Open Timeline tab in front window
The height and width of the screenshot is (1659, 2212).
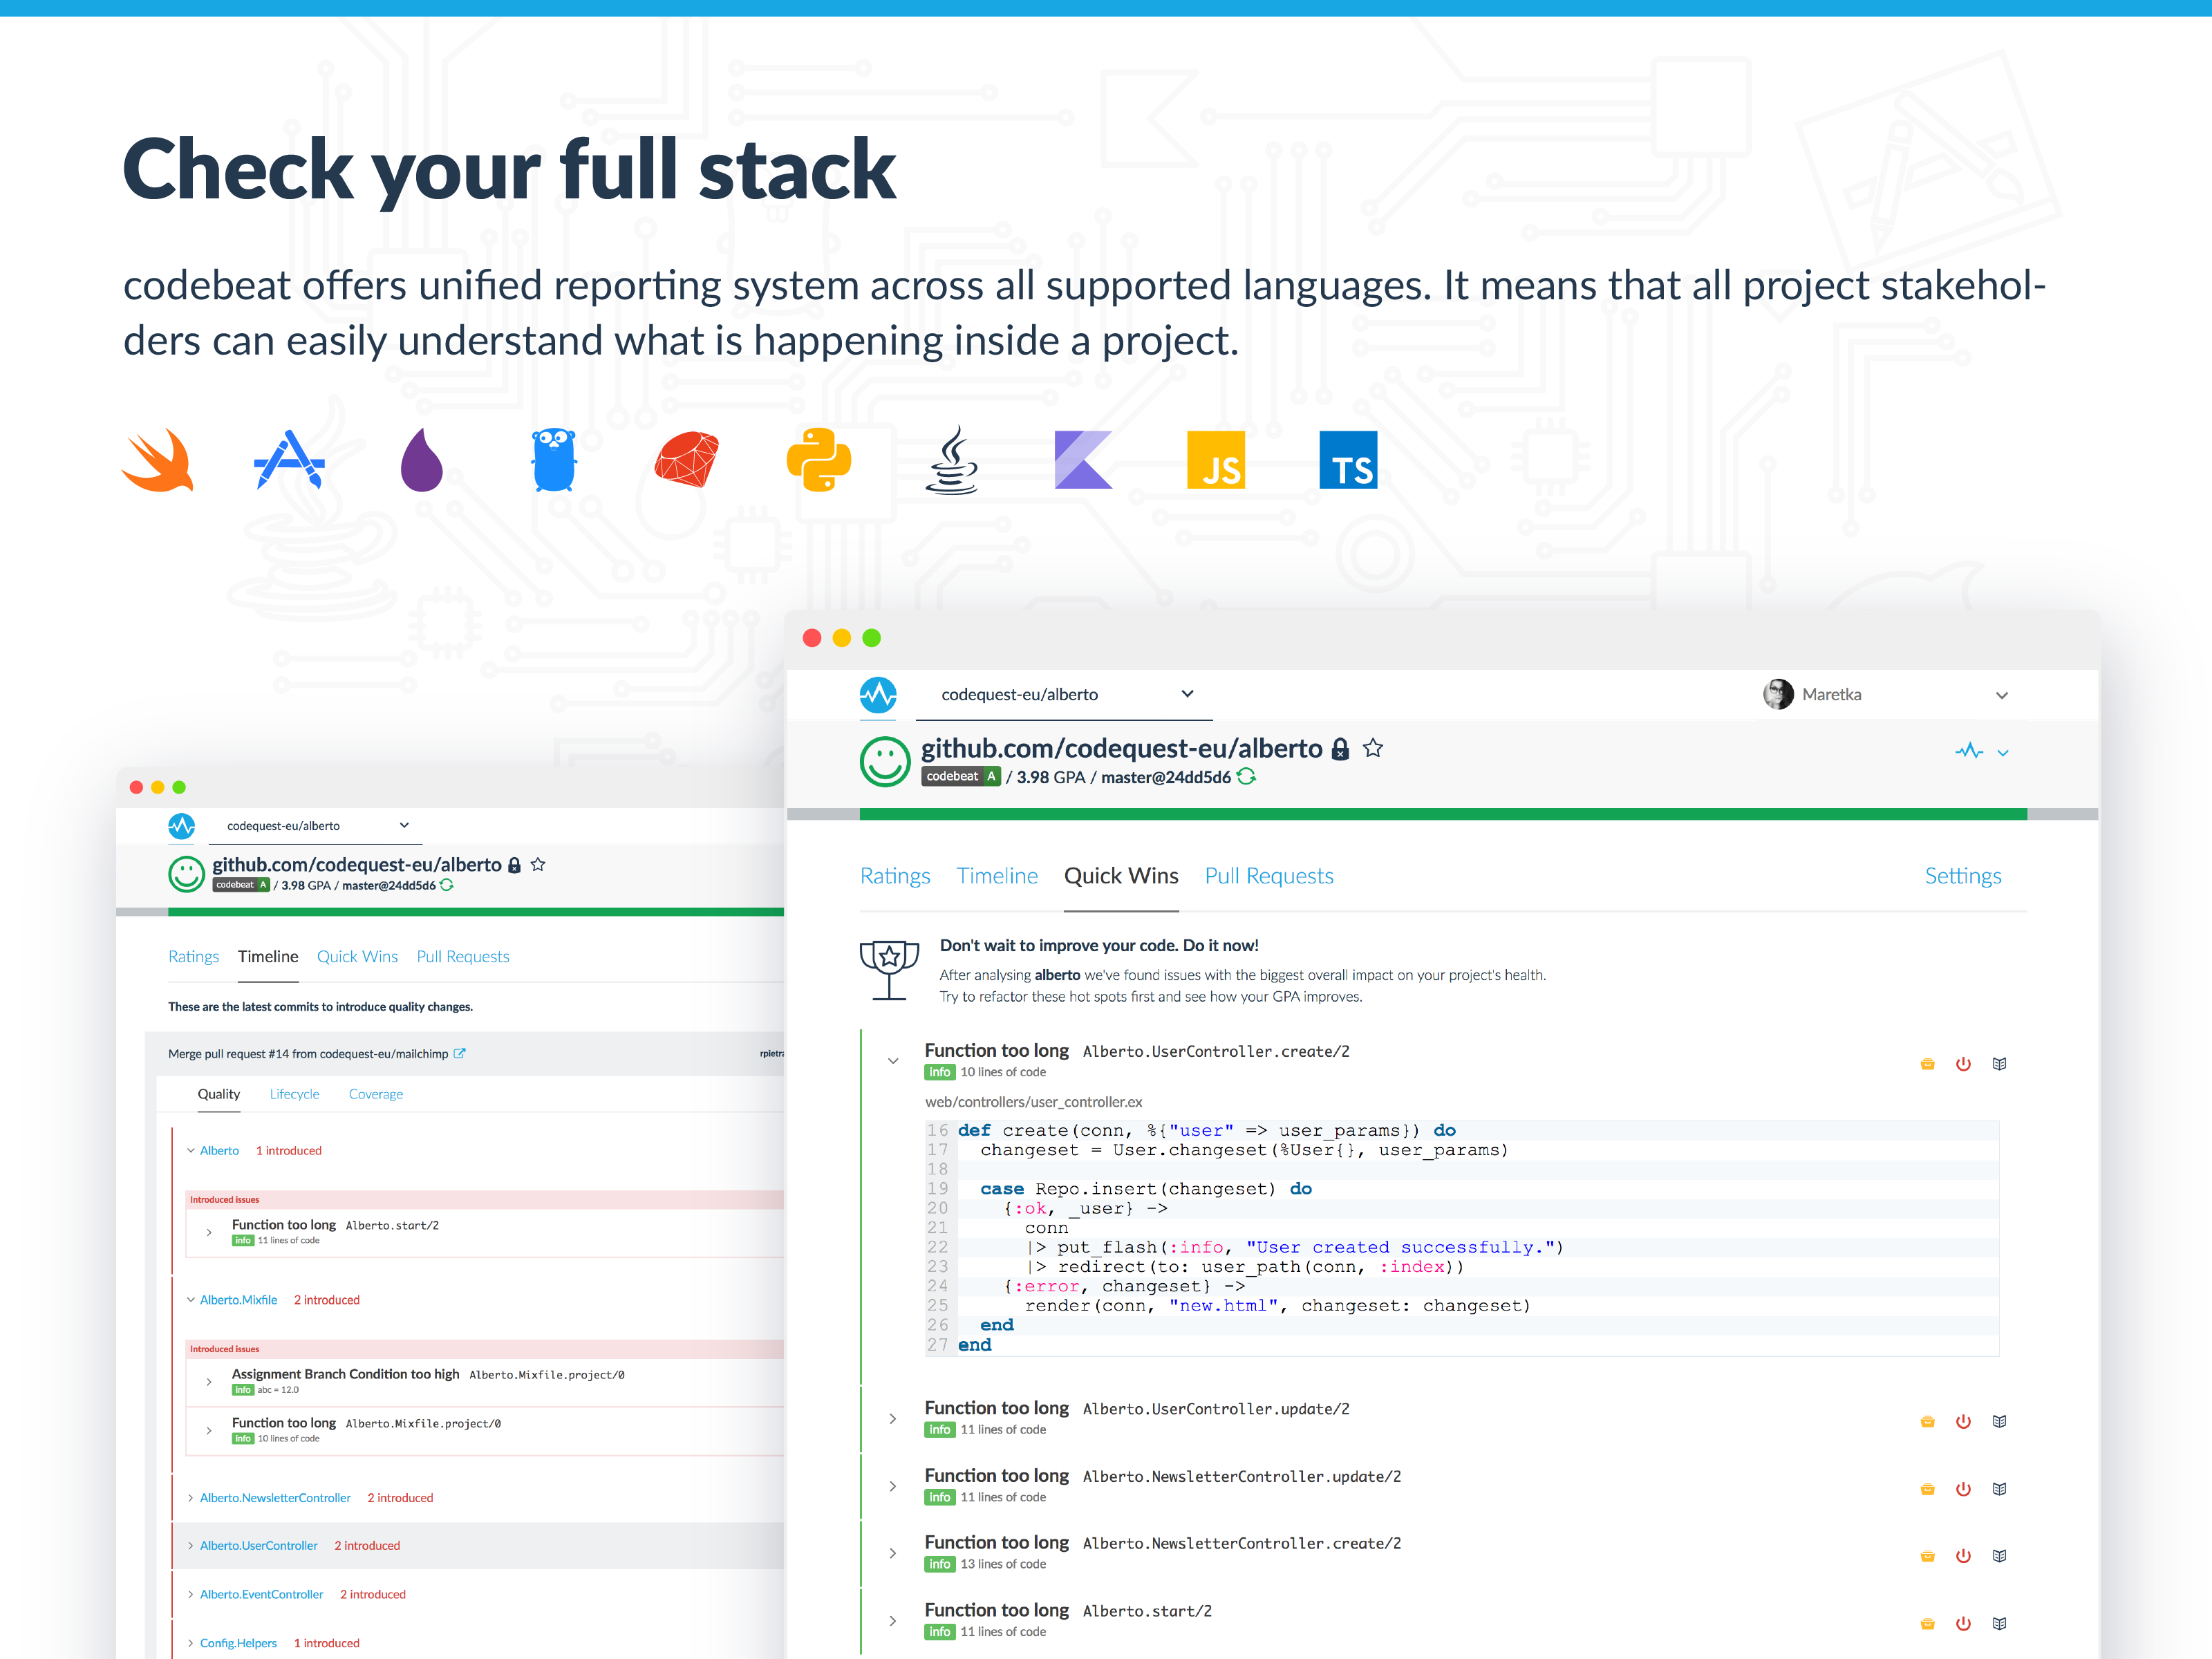[x=997, y=876]
